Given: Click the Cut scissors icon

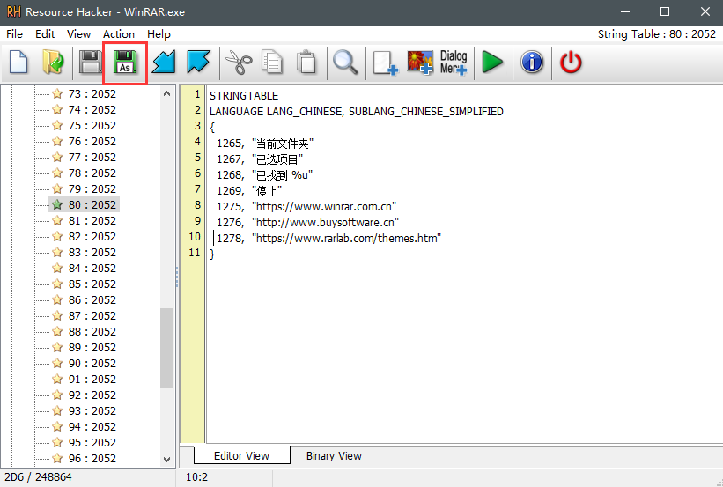Looking at the screenshot, I should [238, 63].
